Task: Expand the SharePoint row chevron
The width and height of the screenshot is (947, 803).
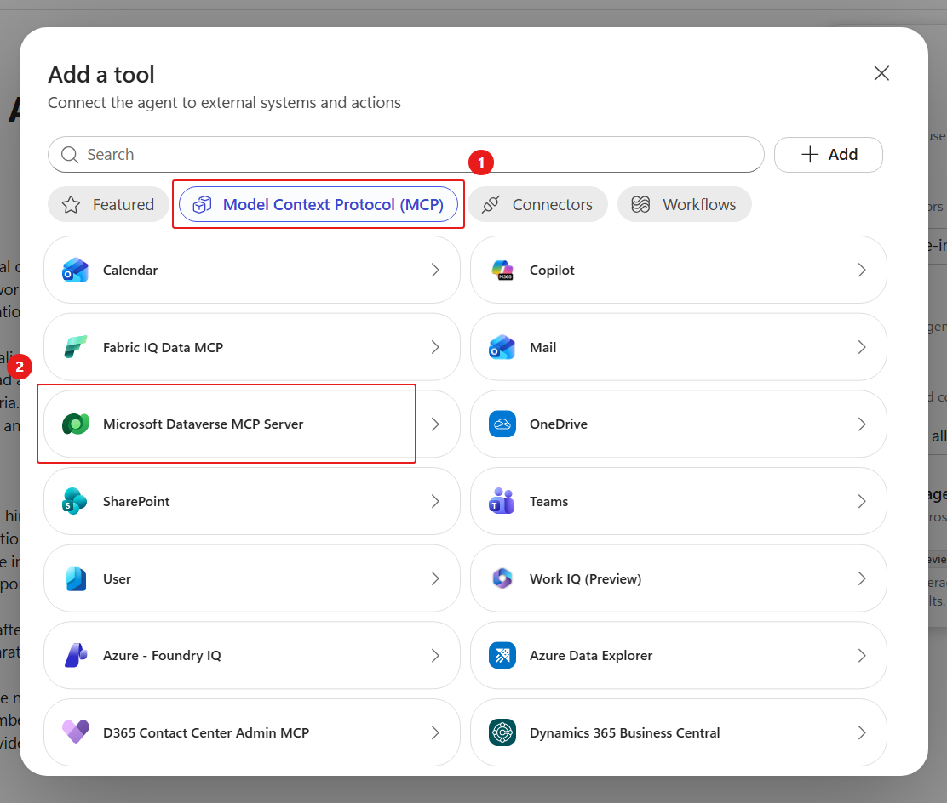Action: 435,501
